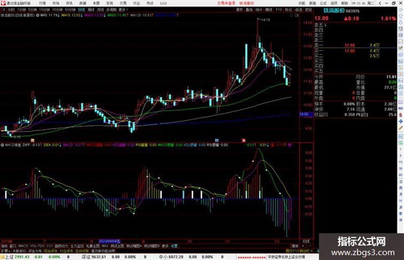Select the 周线 weekly period tab
The image size is (404, 260).
tap(91, 10)
